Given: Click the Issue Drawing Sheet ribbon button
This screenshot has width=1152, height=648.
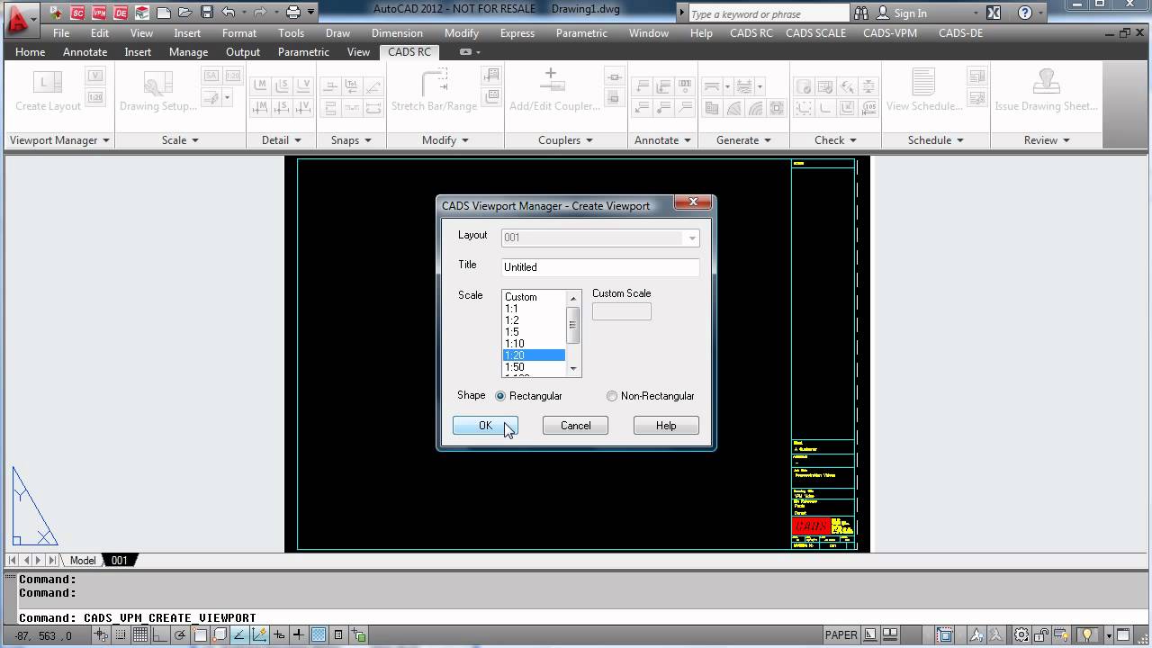Looking at the screenshot, I should point(1046,91).
